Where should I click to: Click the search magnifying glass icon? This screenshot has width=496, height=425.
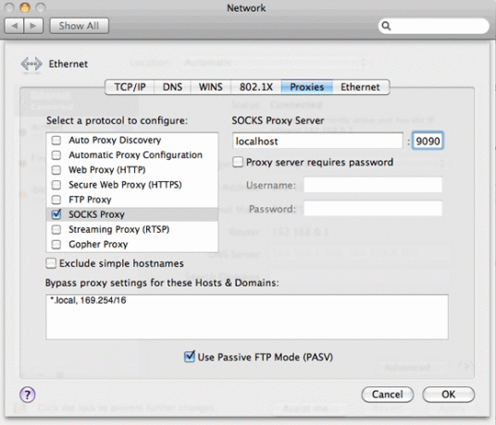tap(386, 26)
